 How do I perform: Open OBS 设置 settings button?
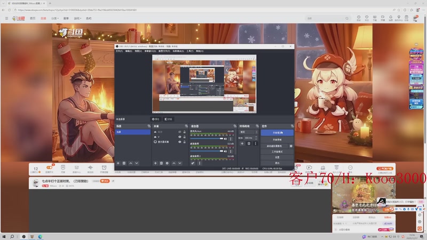pos(277,157)
